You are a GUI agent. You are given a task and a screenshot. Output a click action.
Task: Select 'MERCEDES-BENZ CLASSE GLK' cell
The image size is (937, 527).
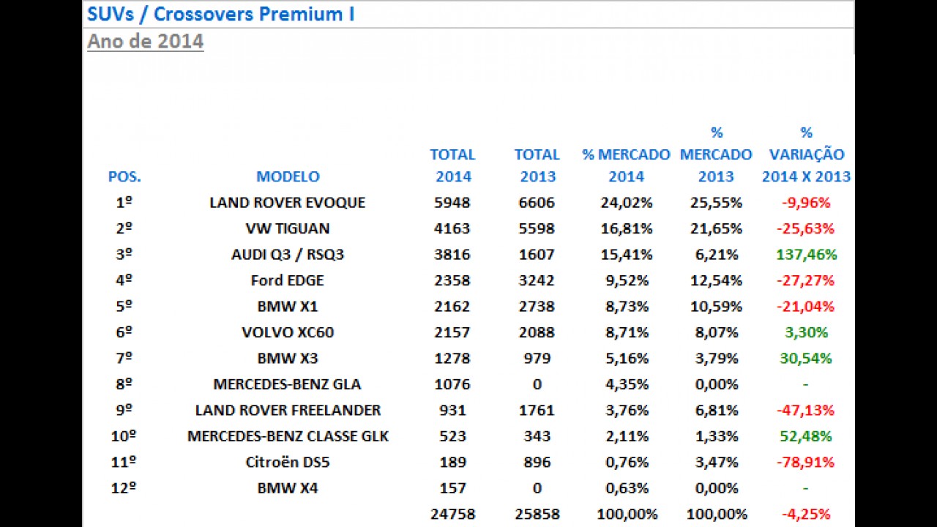coord(287,436)
